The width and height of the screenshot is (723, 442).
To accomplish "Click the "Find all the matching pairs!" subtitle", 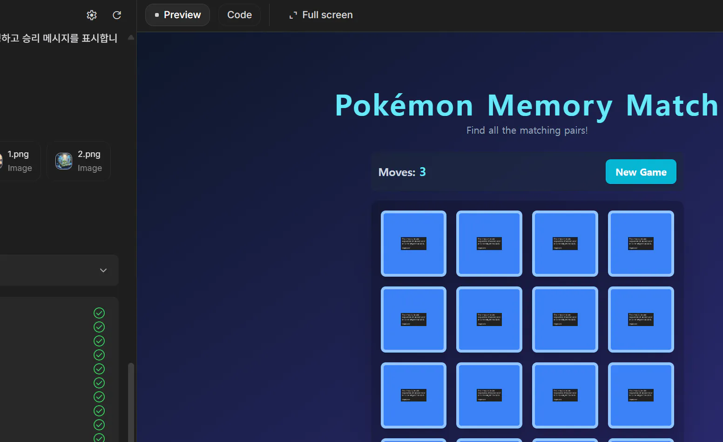I will (x=527, y=130).
